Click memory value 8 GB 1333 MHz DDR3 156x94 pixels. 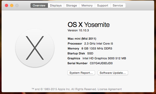pos(97,48)
